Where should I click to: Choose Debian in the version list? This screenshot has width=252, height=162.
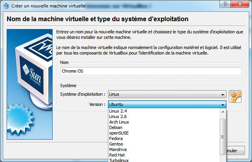(x=164, y=127)
